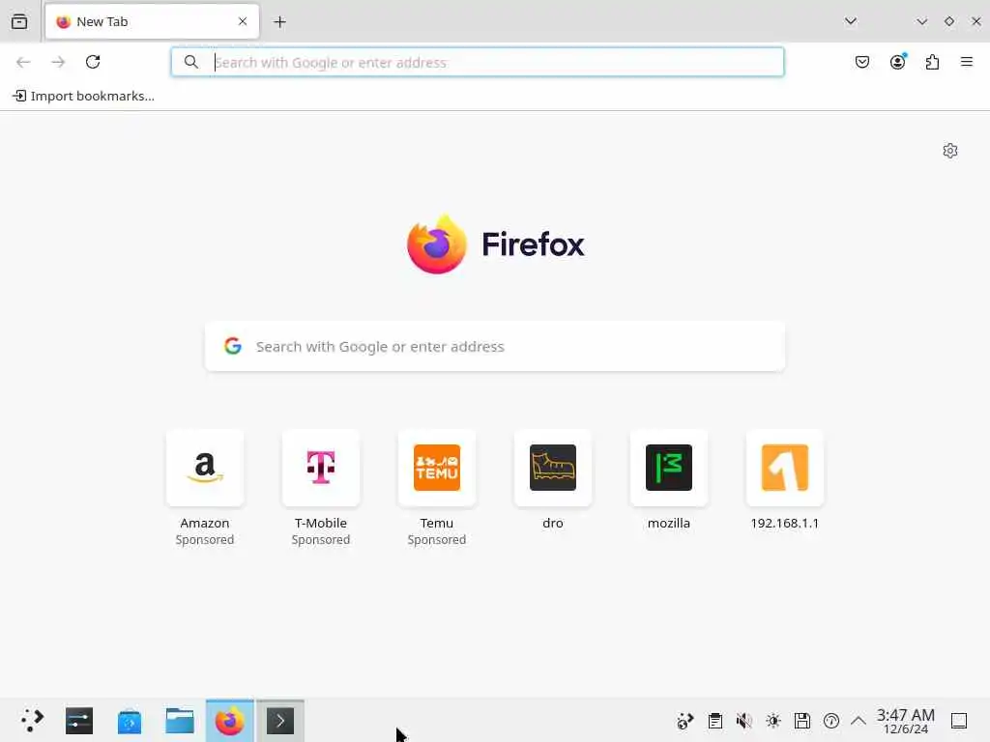
Task: Open the Extensions panel
Action: (x=932, y=62)
